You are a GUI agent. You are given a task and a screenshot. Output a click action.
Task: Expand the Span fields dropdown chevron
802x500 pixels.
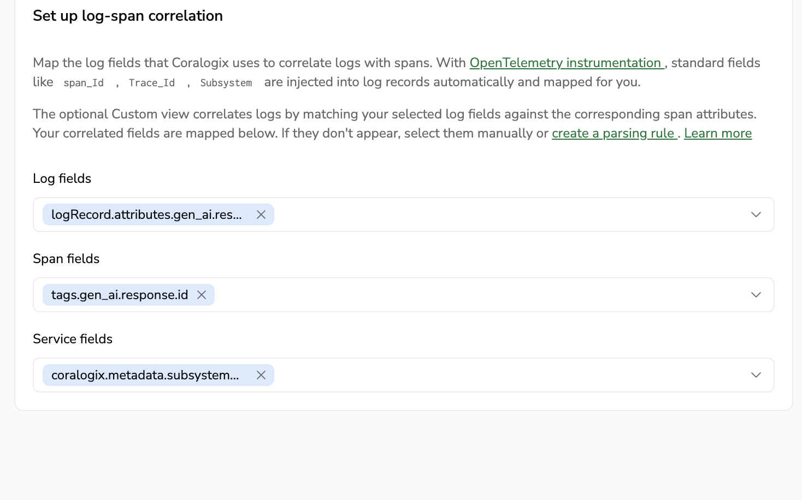pyautogui.click(x=756, y=295)
